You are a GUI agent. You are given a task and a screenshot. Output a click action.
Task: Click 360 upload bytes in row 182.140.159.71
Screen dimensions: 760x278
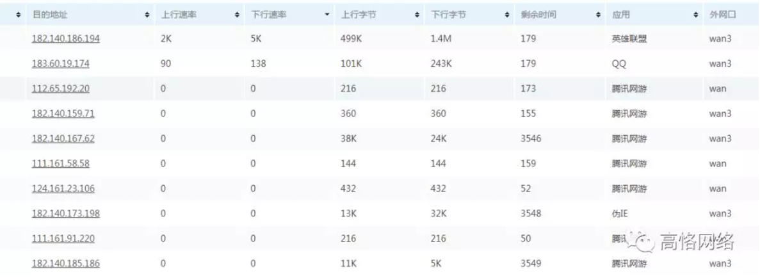pos(348,113)
